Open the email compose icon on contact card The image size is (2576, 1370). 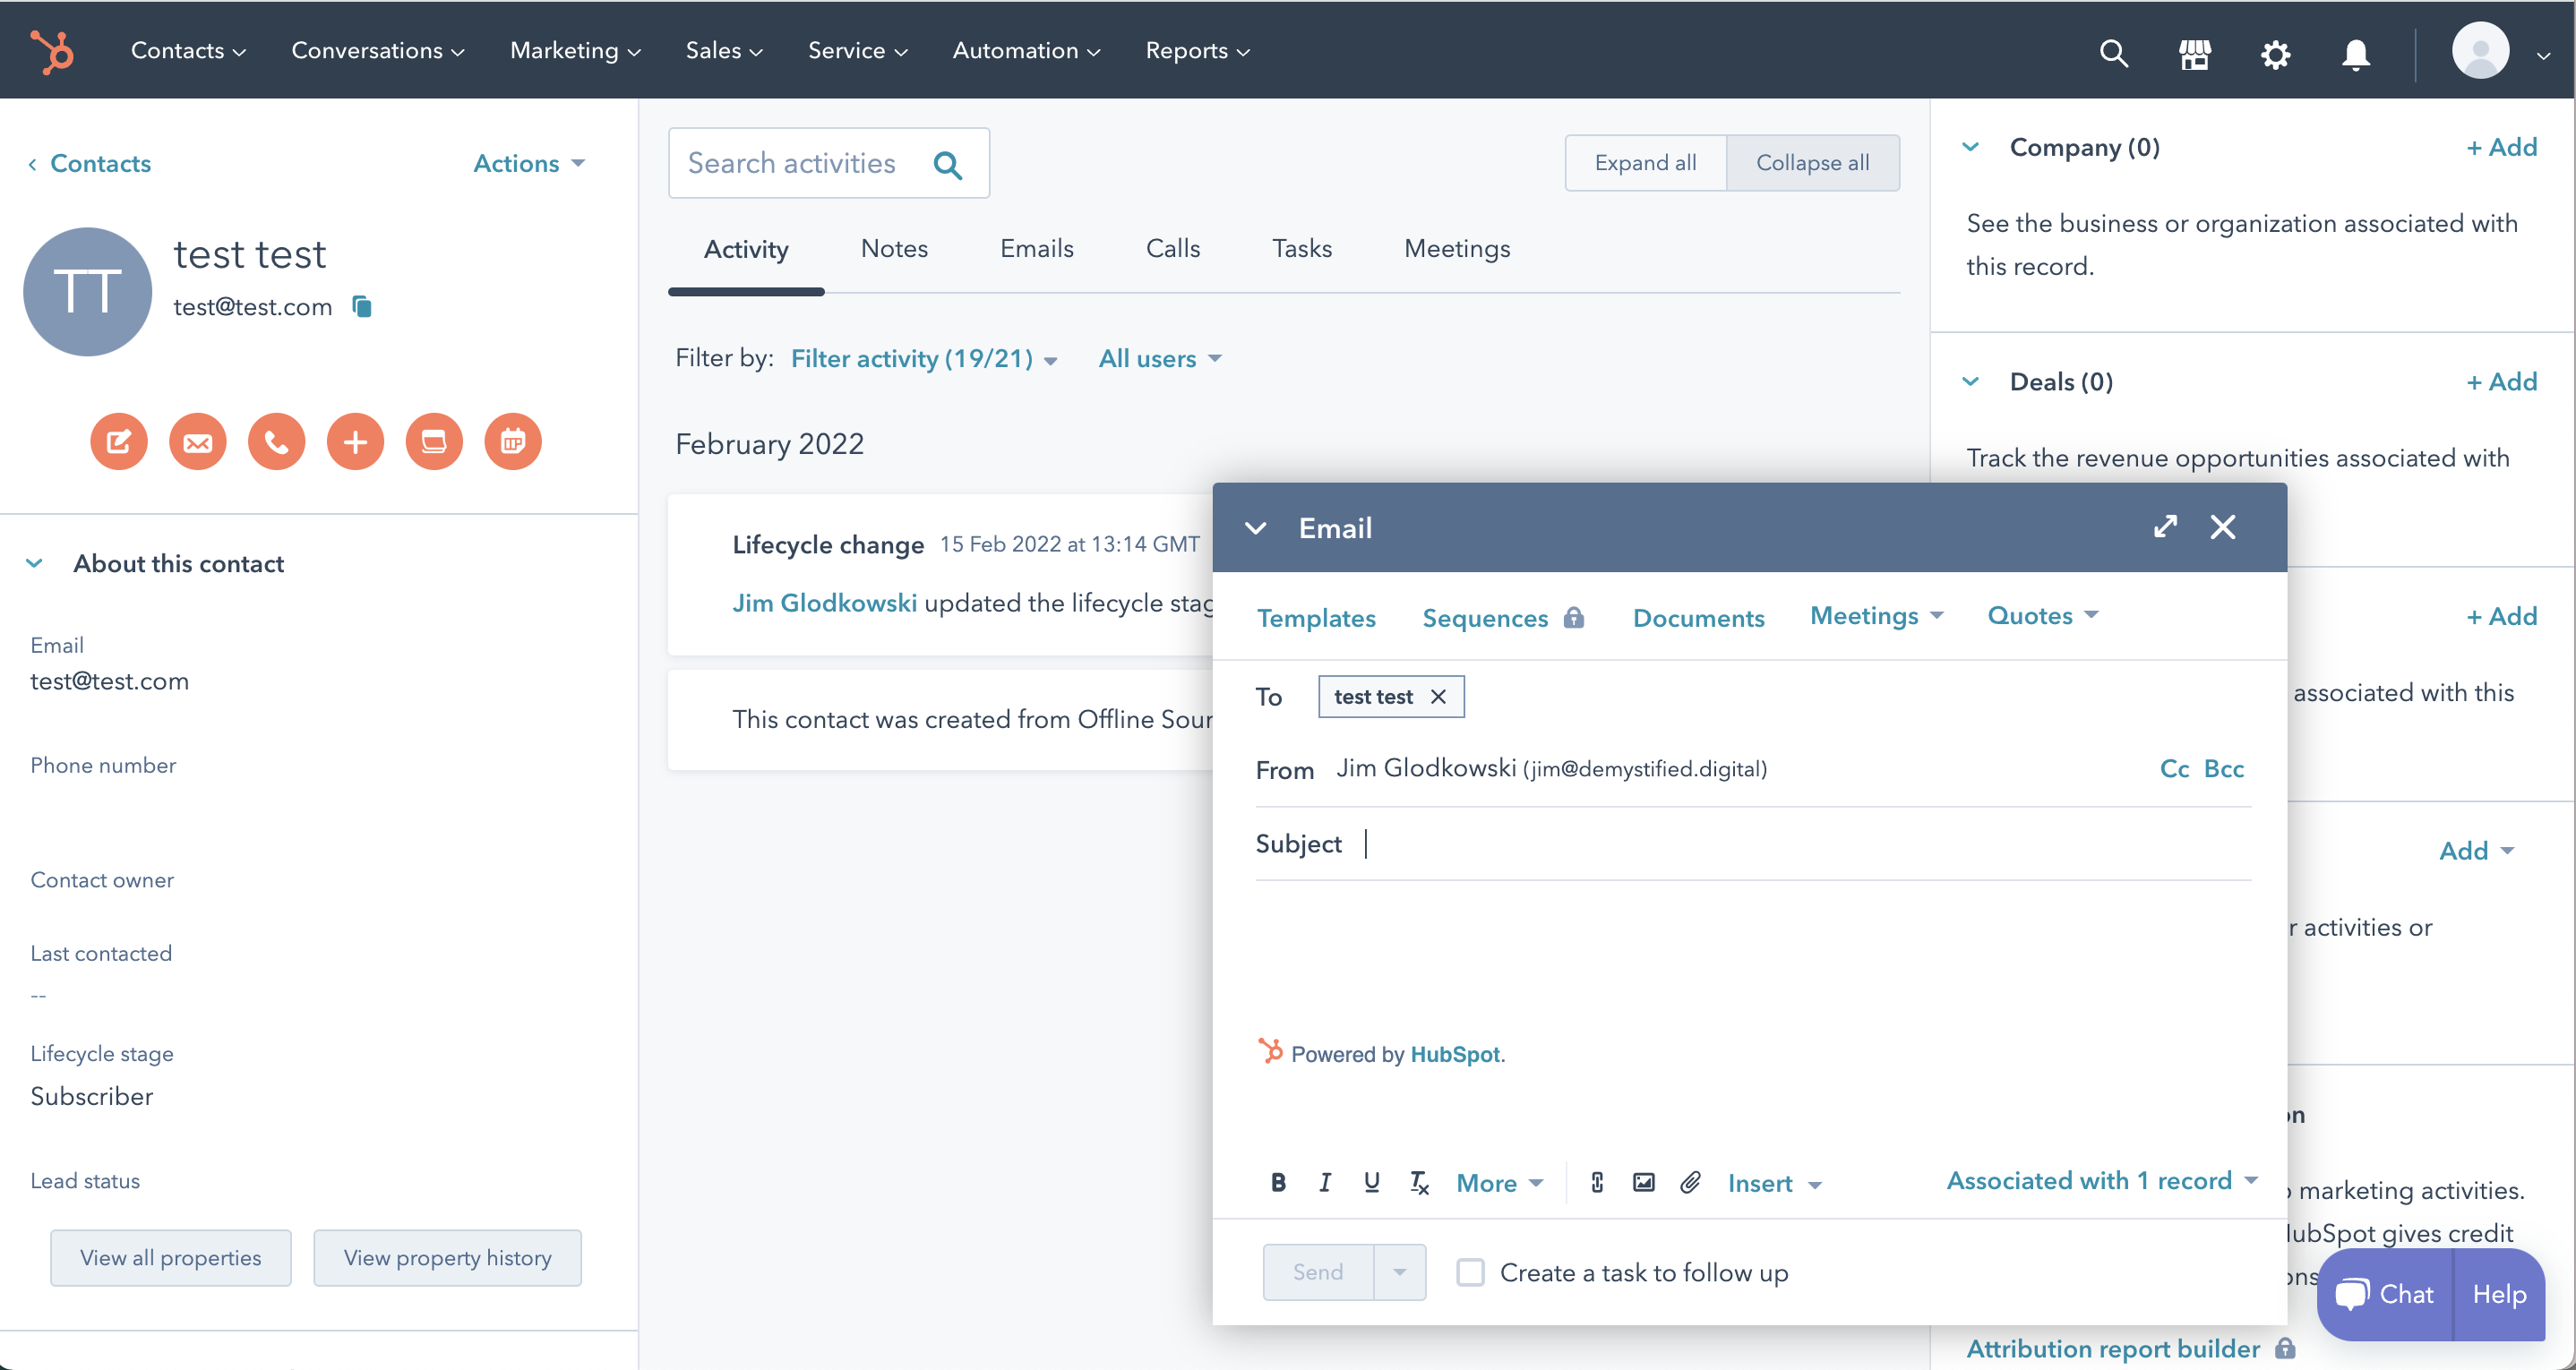tap(197, 441)
